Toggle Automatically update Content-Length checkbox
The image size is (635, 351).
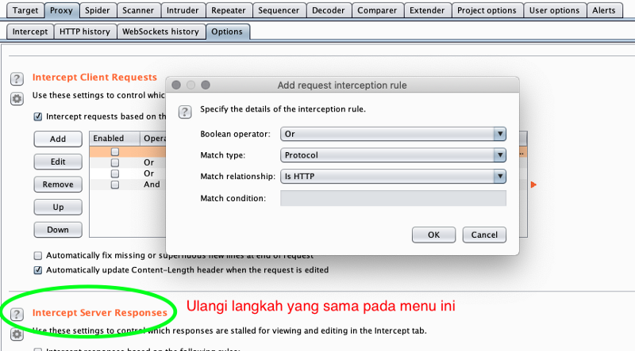(x=38, y=270)
